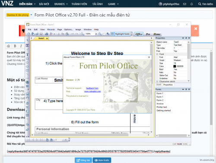Screen dimensions: 216x163
Task: Open the 100% zoom dropdown
Action: click(x=96, y=34)
